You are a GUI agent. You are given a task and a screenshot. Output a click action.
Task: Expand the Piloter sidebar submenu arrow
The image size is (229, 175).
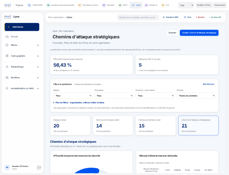click(x=38, y=45)
